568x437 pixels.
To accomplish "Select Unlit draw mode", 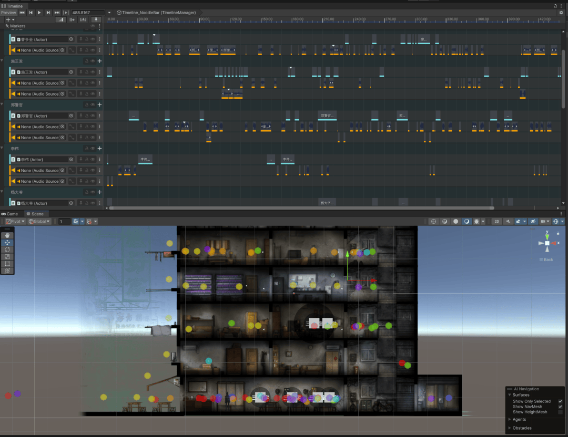I will click(455, 222).
